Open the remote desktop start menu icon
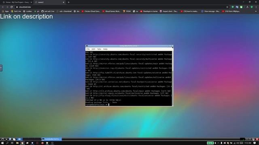 click(x=2, y=139)
